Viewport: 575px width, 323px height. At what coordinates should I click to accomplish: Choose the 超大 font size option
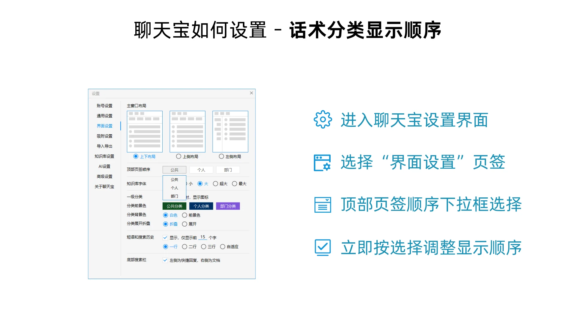[215, 184]
